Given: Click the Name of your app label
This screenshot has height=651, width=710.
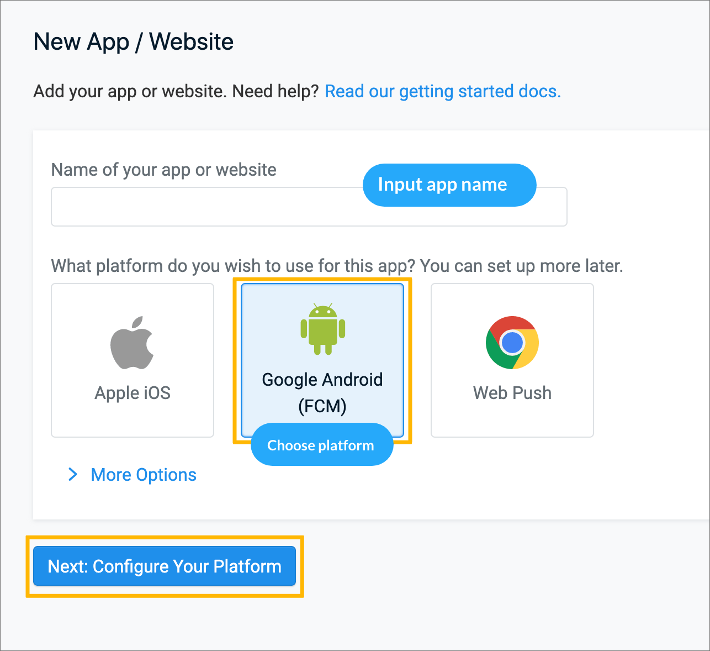Looking at the screenshot, I should pos(164,170).
